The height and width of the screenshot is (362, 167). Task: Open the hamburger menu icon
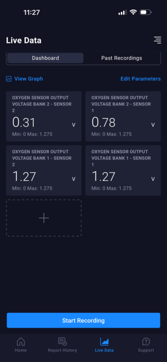[157, 40]
